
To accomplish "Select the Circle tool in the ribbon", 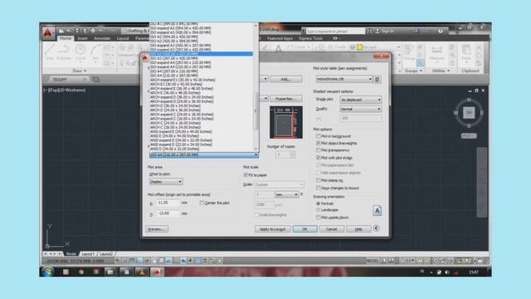I will (80, 51).
